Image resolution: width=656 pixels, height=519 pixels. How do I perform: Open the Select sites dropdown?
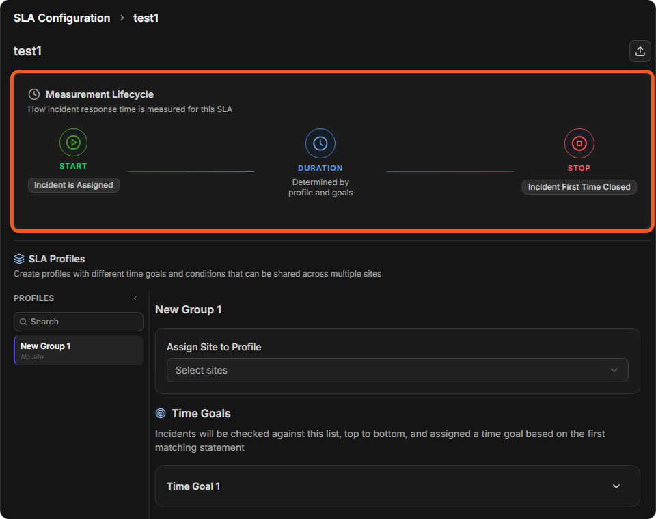click(398, 370)
